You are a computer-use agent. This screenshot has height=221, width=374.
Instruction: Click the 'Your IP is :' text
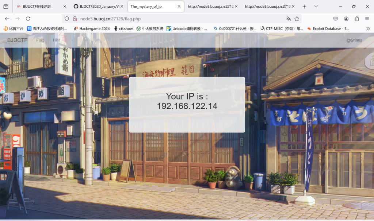click(187, 96)
